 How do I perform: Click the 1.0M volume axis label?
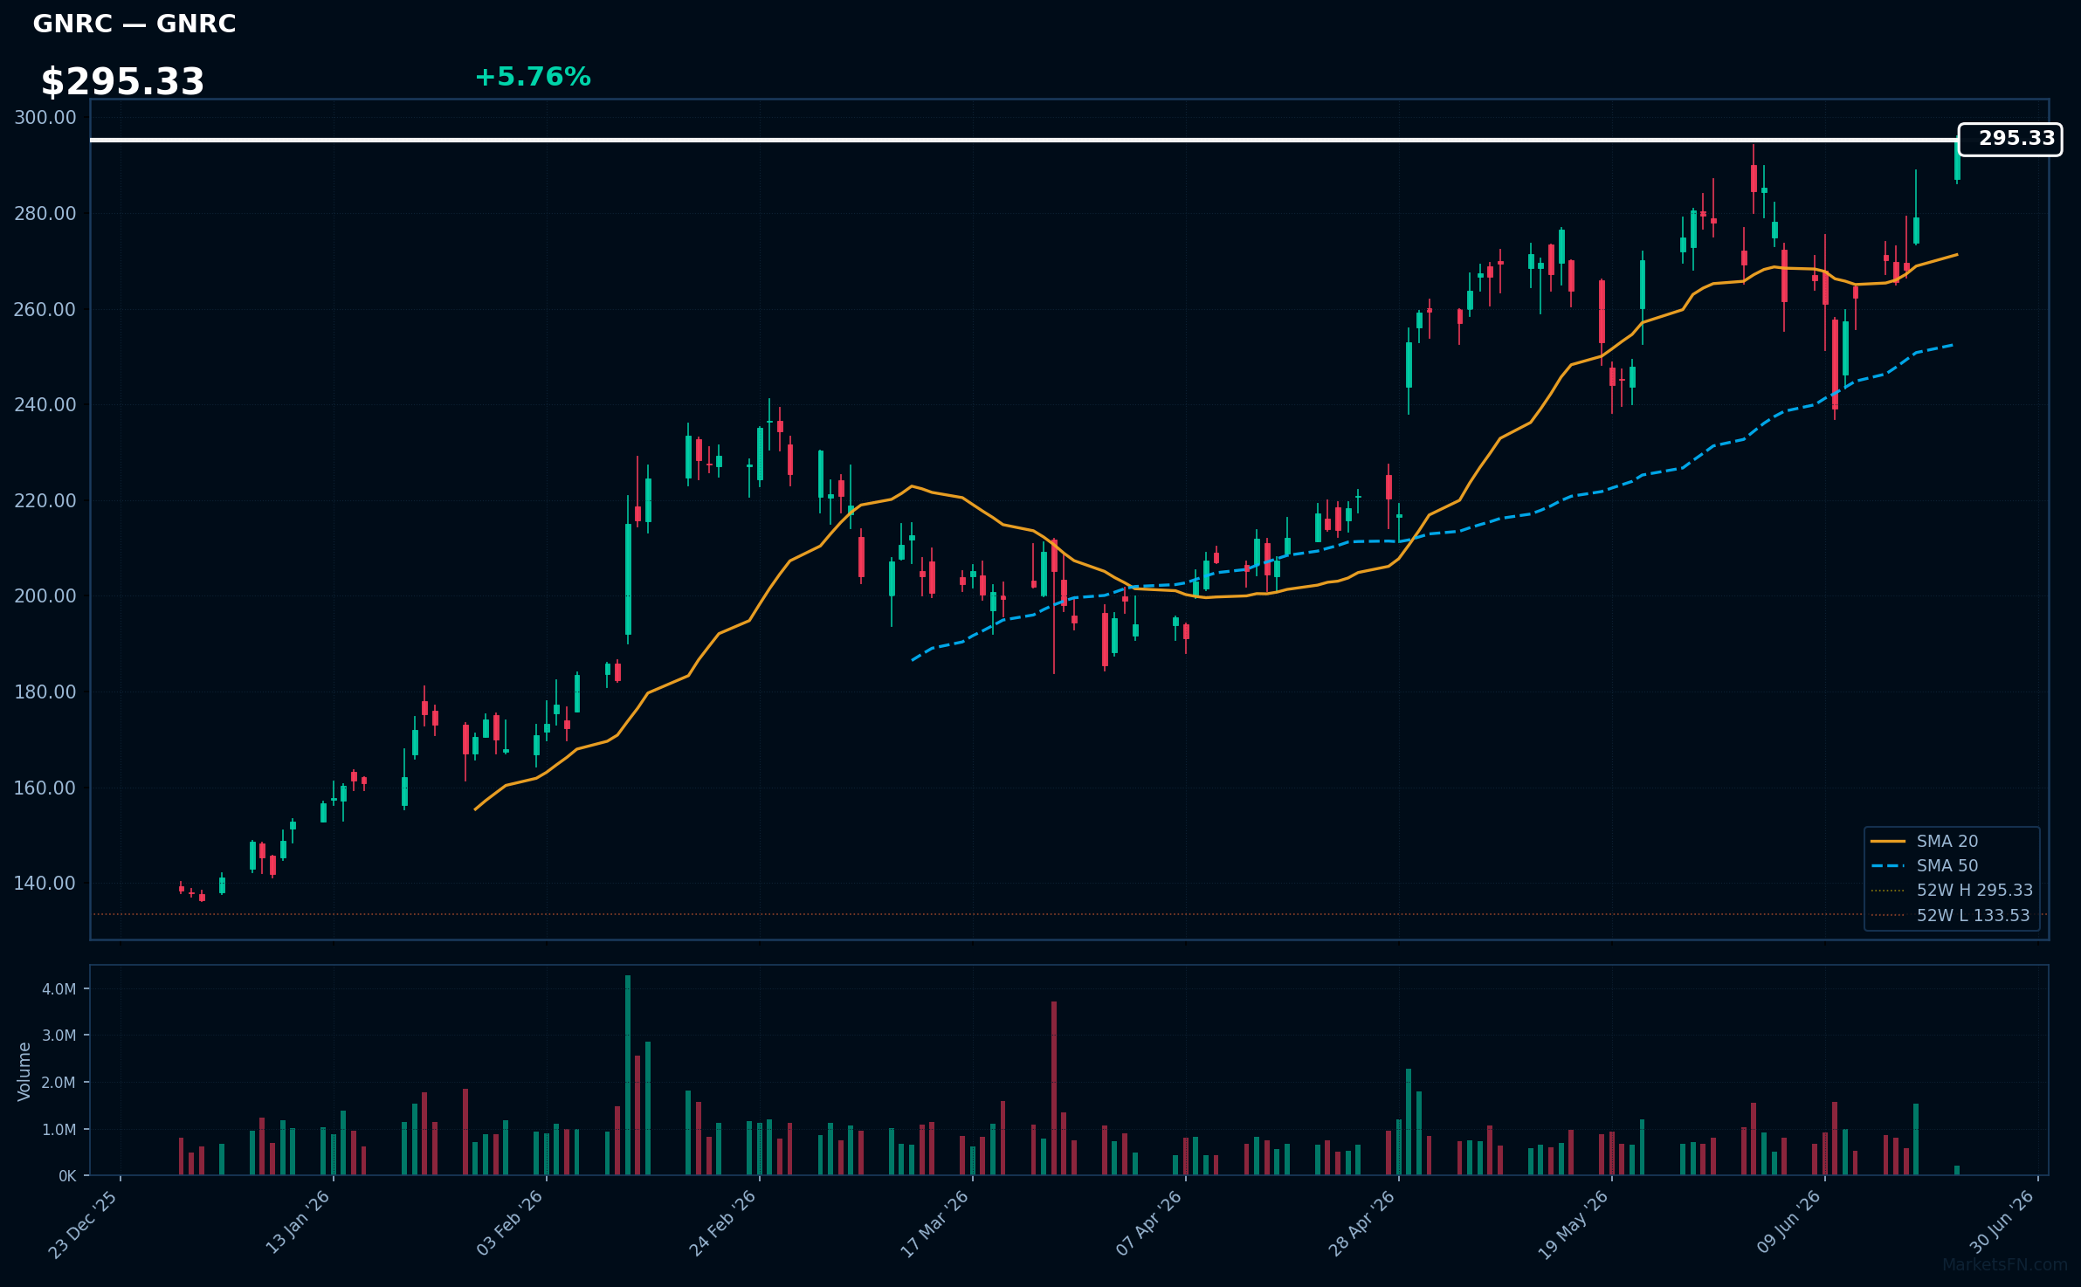pyautogui.click(x=59, y=1130)
